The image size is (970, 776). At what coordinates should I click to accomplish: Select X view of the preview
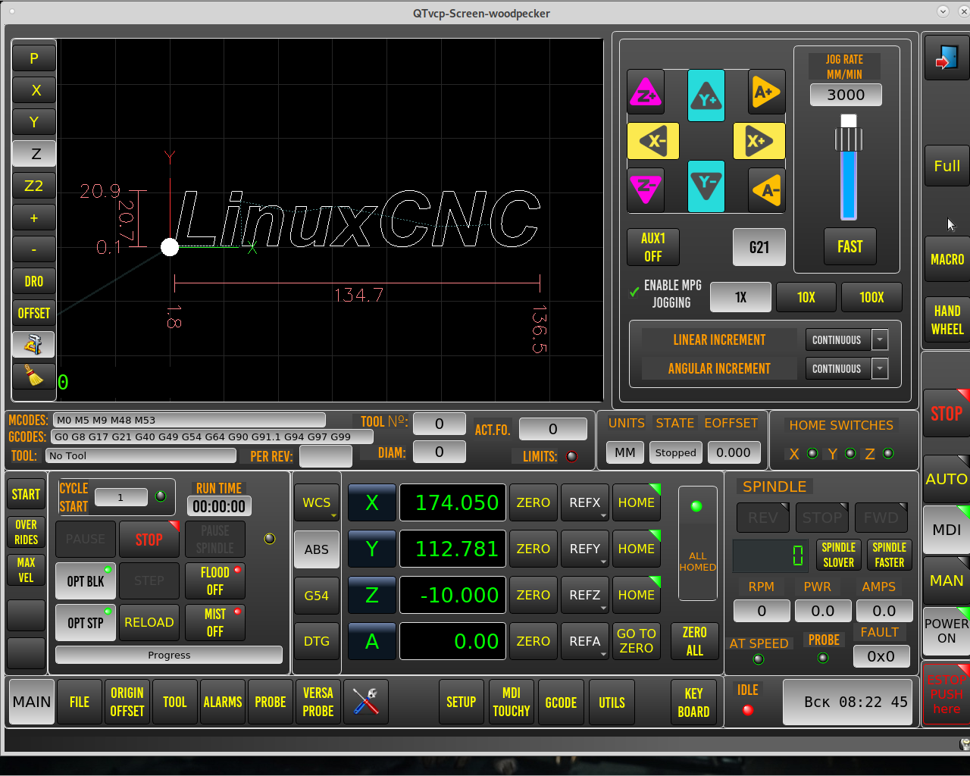(x=34, y=90)
